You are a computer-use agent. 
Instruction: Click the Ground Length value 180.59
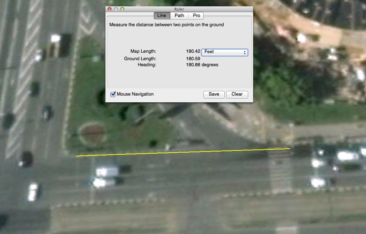(x=193, y=59)
